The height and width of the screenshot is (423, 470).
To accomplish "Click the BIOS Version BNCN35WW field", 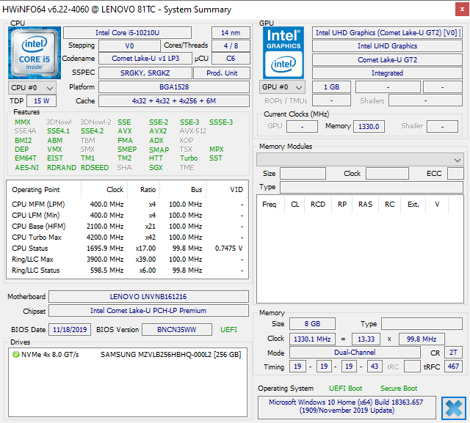I will pos(177,330).
